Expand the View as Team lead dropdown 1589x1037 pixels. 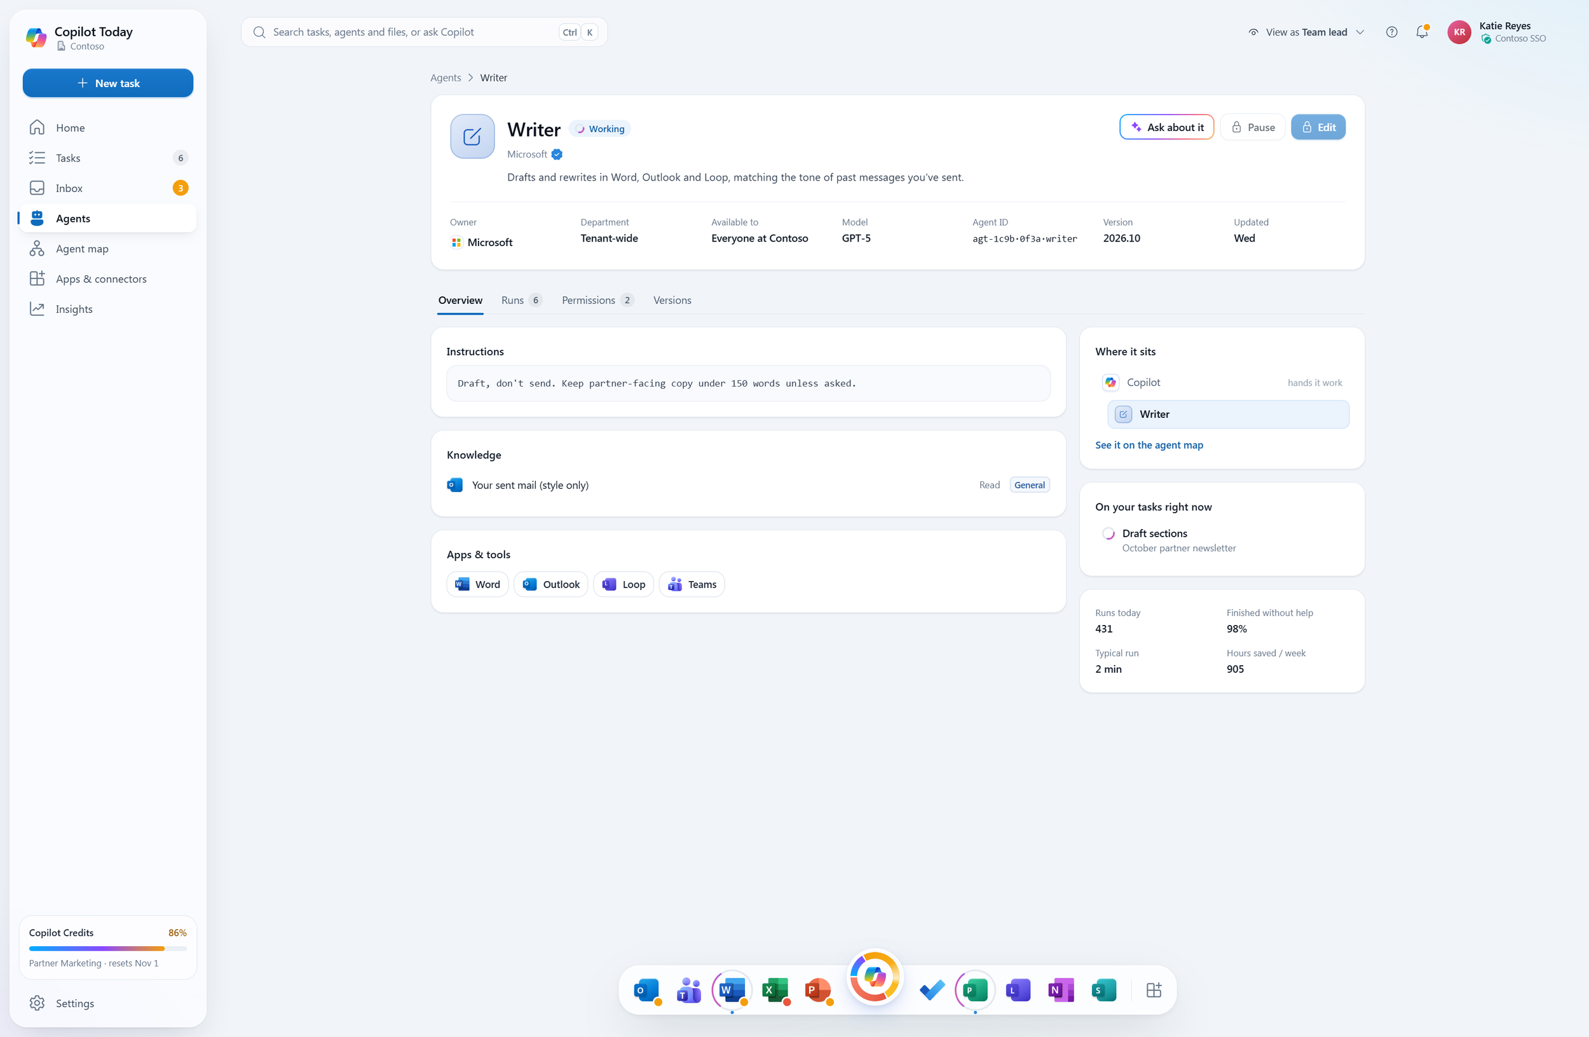click(x=1306, y=32)
